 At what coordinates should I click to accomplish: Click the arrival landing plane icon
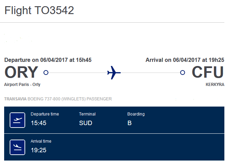[x=17, y=147]
